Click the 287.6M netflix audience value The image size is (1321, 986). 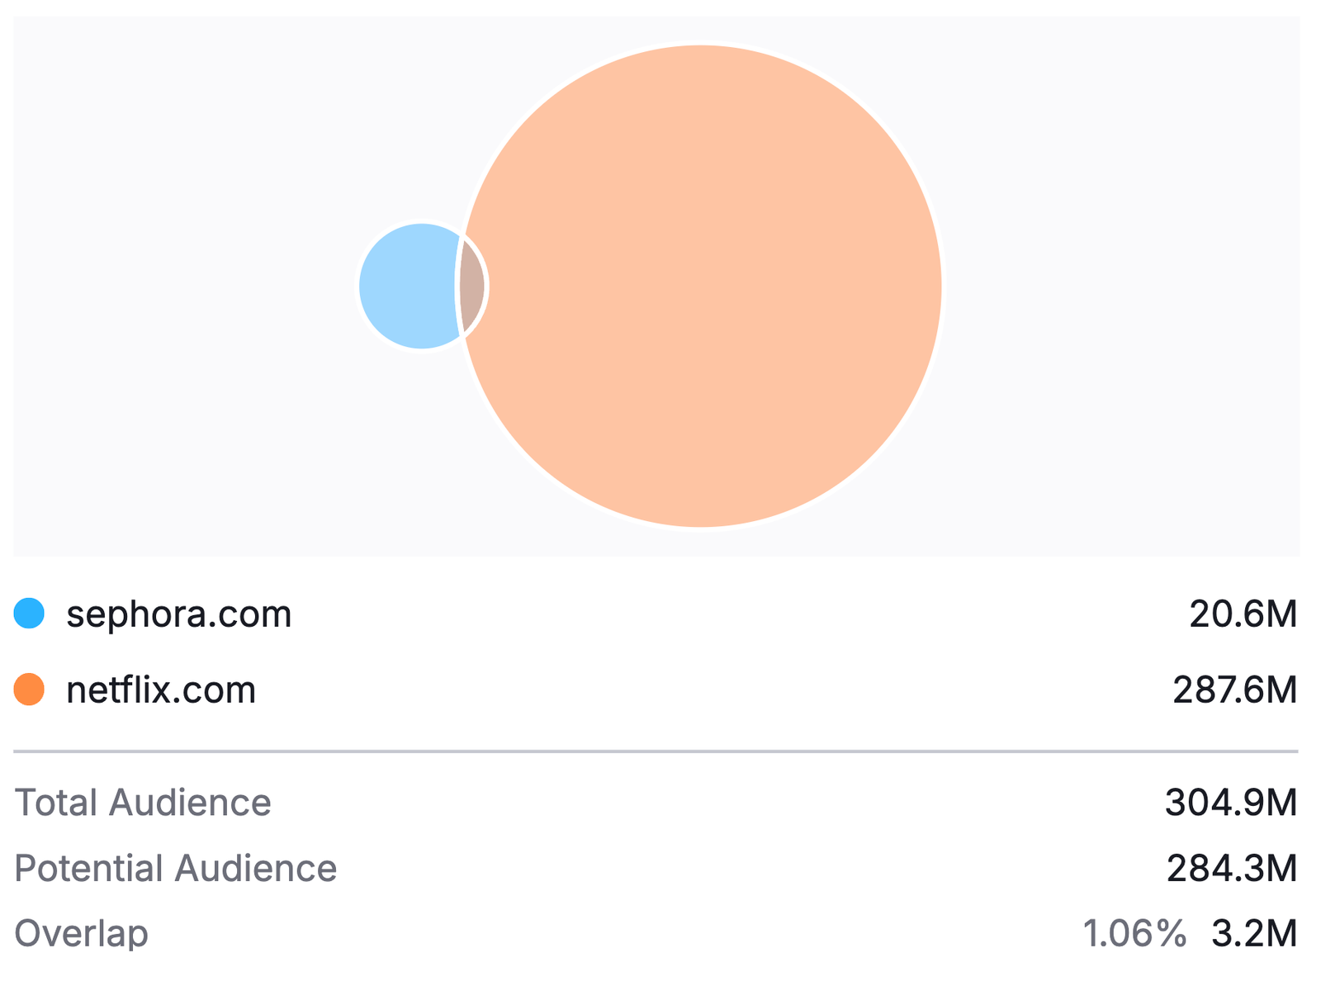pyautogui.click(x=1234, y=690)
